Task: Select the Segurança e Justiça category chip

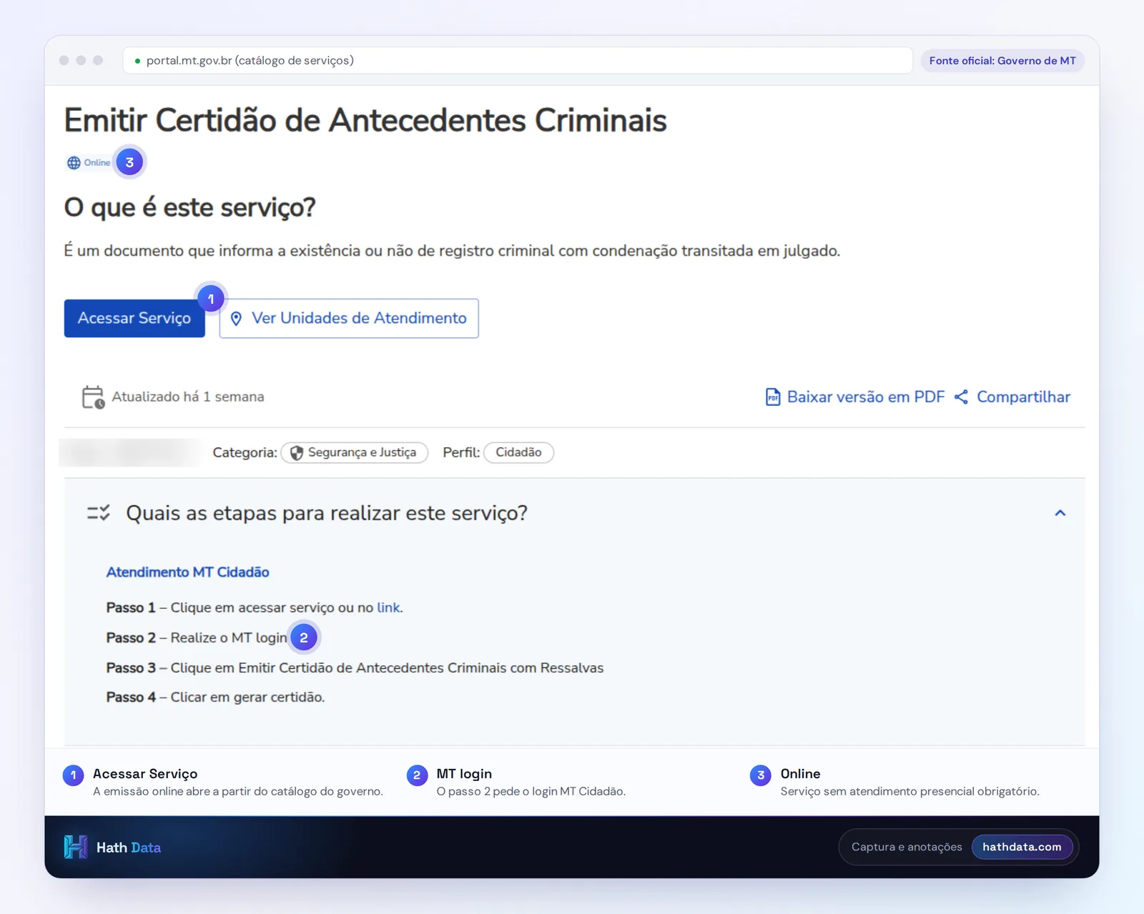Action: click(x=355, y=453)
